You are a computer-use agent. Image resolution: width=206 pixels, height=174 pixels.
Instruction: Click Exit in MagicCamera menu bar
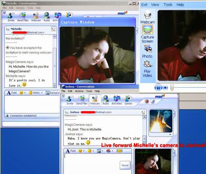144,5
